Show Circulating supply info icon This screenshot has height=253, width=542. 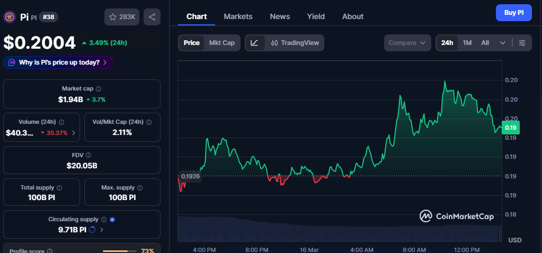pyautogui.click(x=104, y=220)
